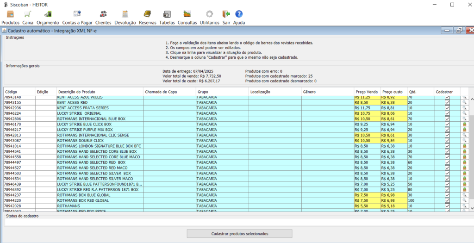Open the Tabelas toolbar icon
Screen dimensions: 474x243
click(167, 14)
